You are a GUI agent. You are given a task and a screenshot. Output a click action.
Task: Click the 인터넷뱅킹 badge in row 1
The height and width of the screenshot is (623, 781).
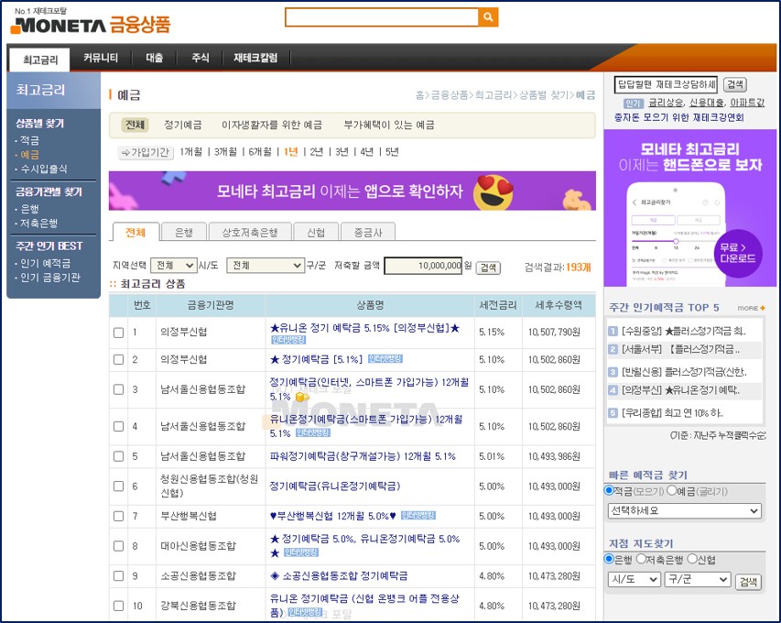[x=287, y=340]
